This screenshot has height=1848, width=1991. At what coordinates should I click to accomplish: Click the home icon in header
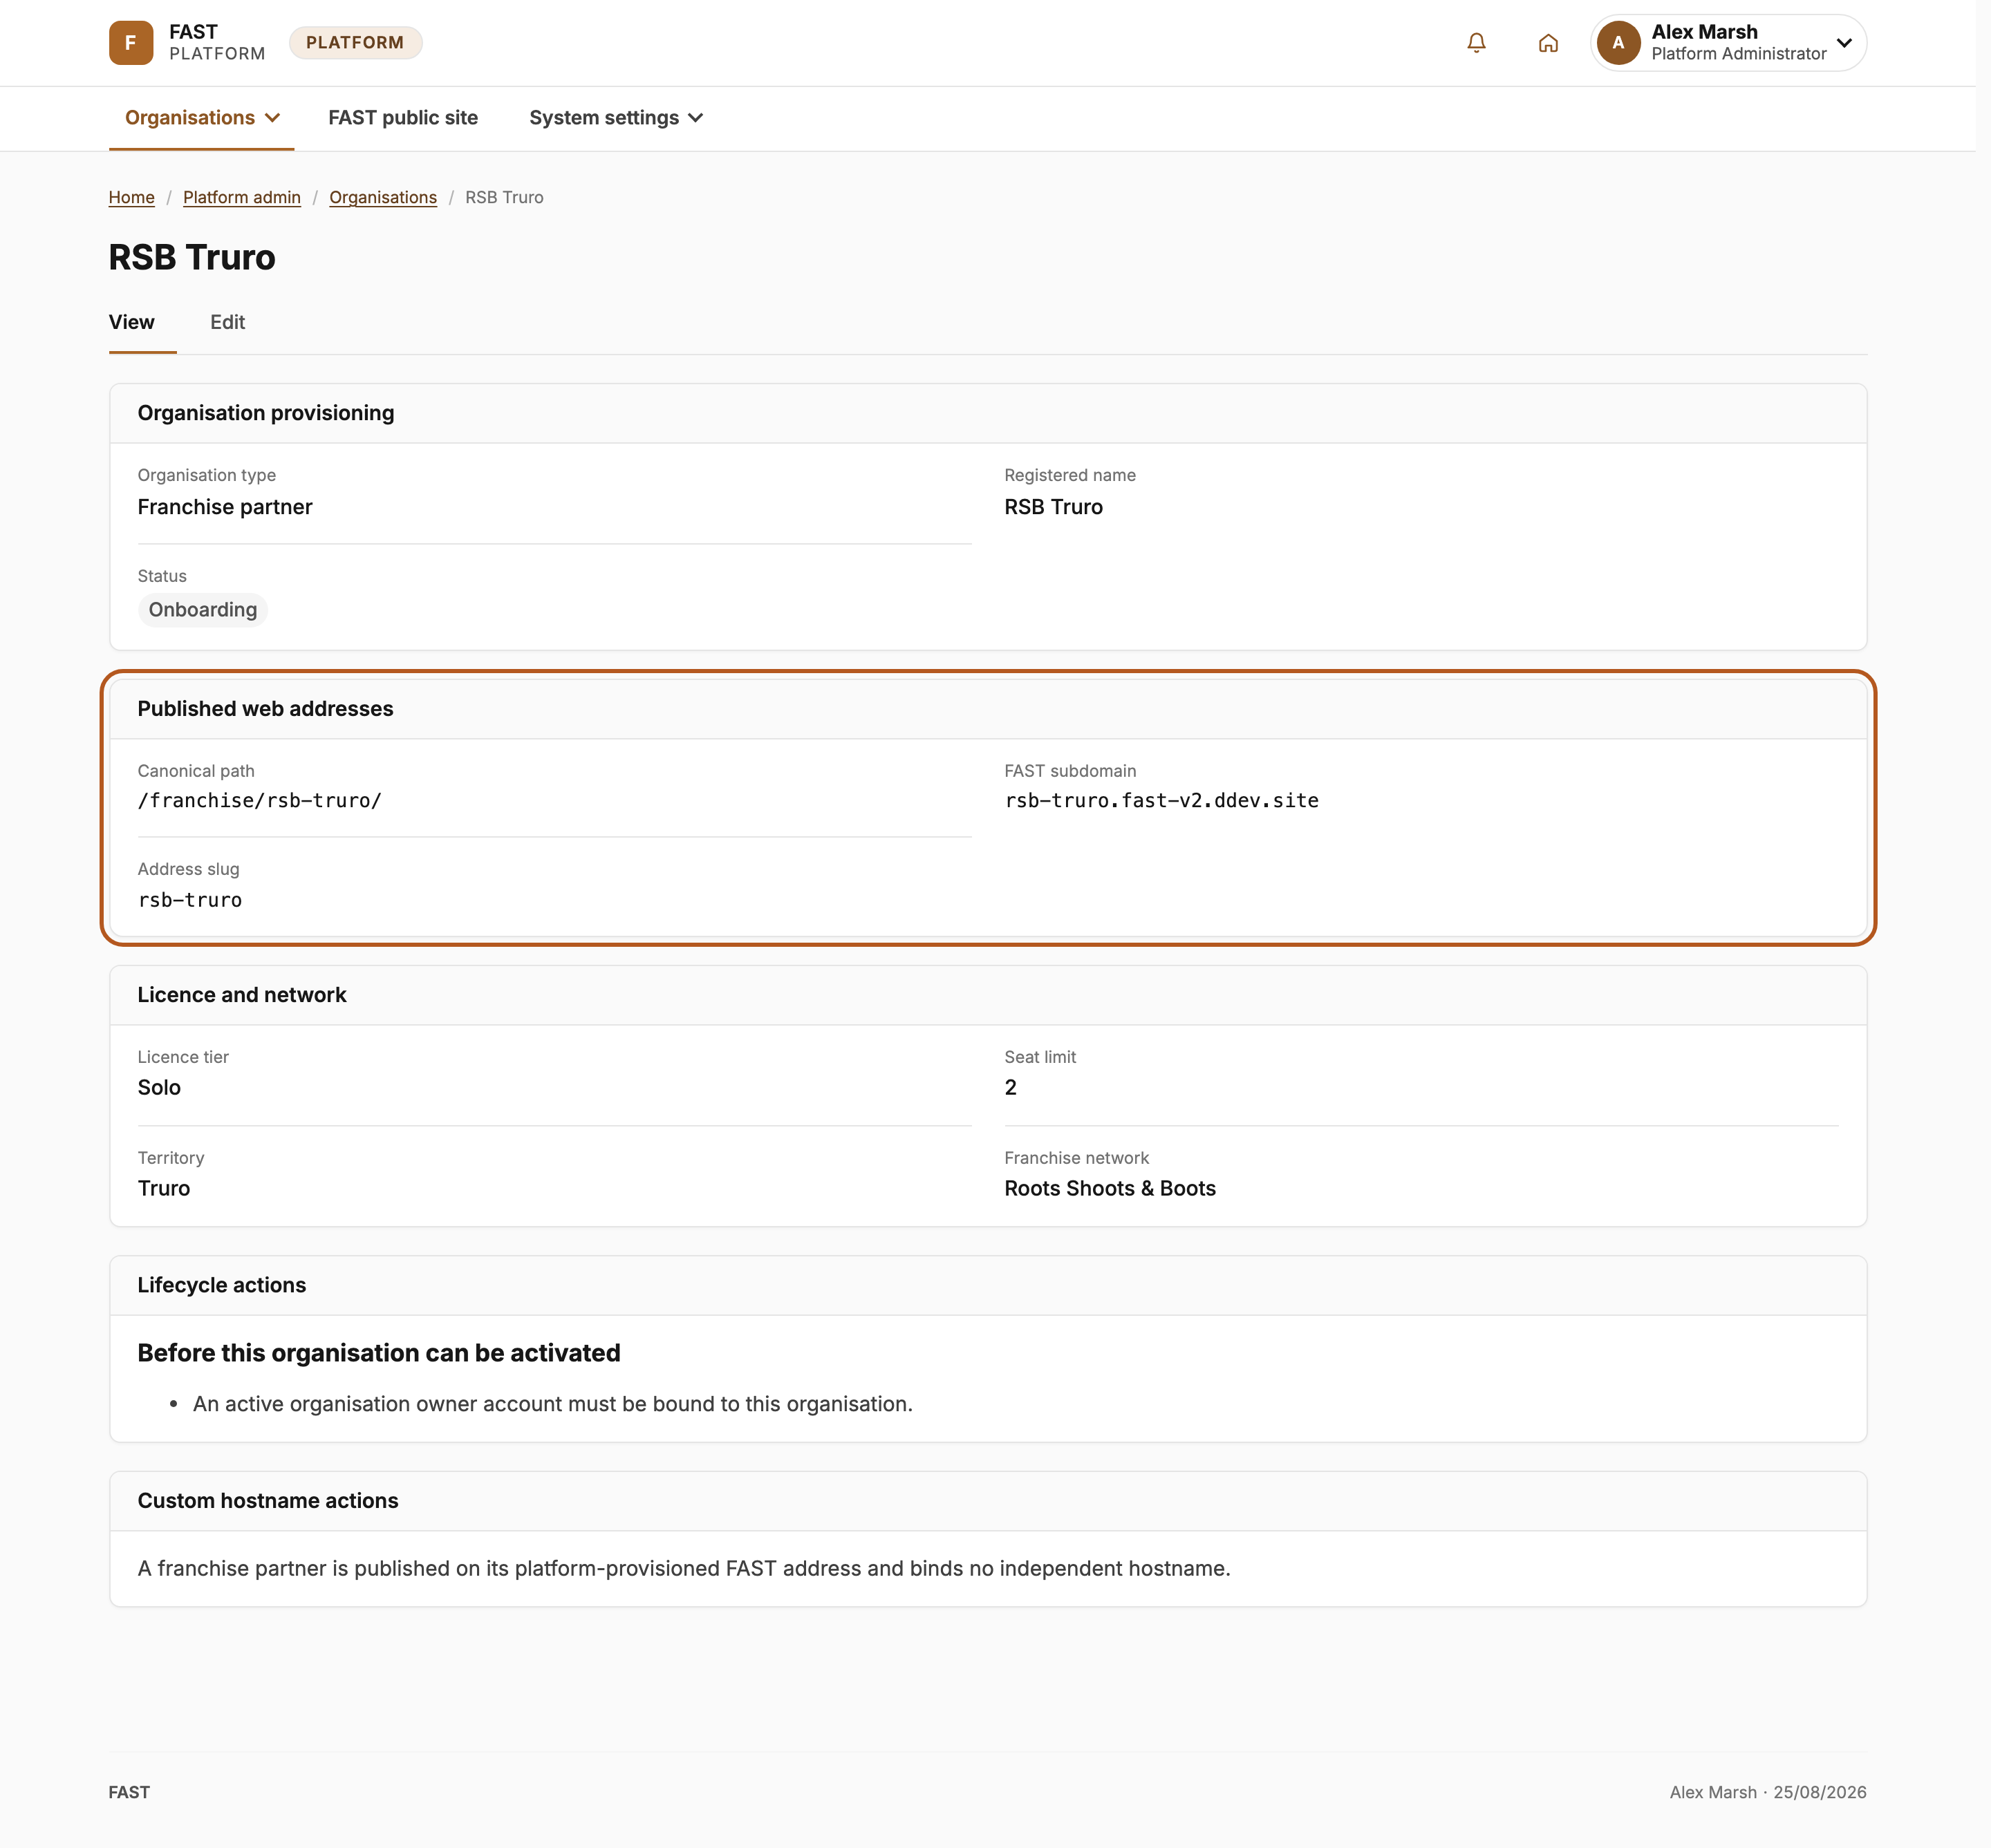click(x=1548, y=43)
